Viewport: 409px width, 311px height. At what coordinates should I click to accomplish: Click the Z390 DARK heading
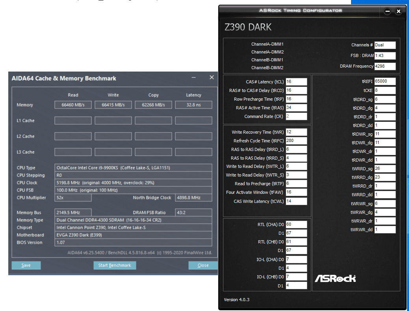248,27
